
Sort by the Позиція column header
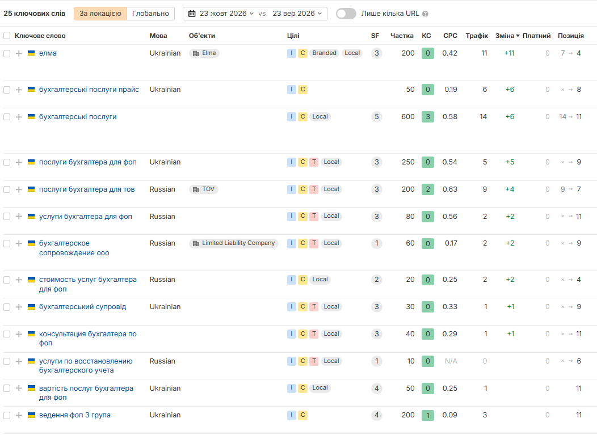[x=571, y=36]
